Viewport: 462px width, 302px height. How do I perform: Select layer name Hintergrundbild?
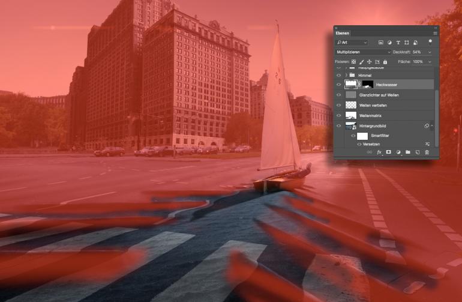coord(373,126)
